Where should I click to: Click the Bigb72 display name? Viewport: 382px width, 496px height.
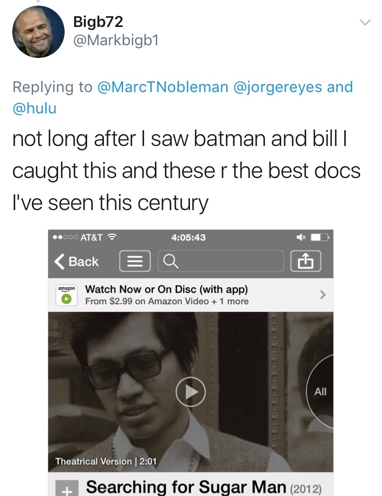[x=98, y=22]
